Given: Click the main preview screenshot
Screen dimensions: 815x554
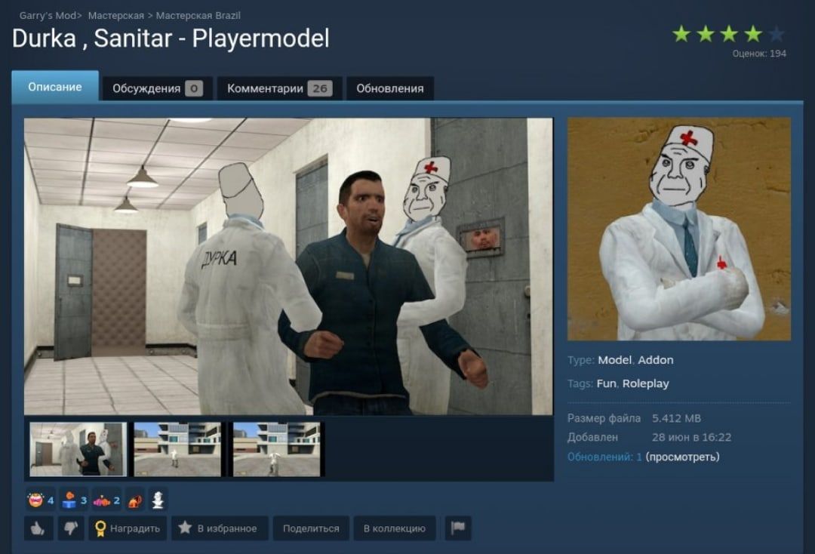Looking at the screenshot, I should (x=288, y=266).
